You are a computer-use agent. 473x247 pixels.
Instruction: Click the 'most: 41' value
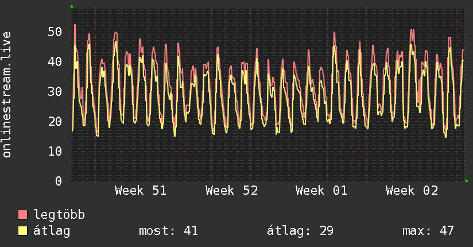pos(168,231)
